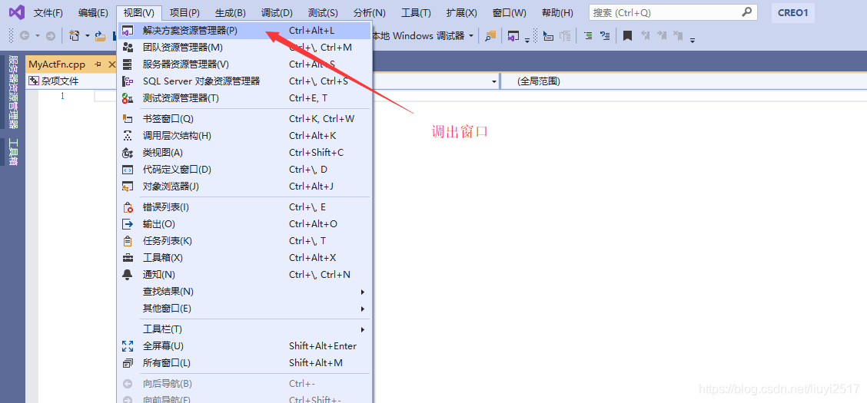Click the 通知 bell icon
Image resolution: width=867 pixels, height=403 pixels.
point(128,275)
